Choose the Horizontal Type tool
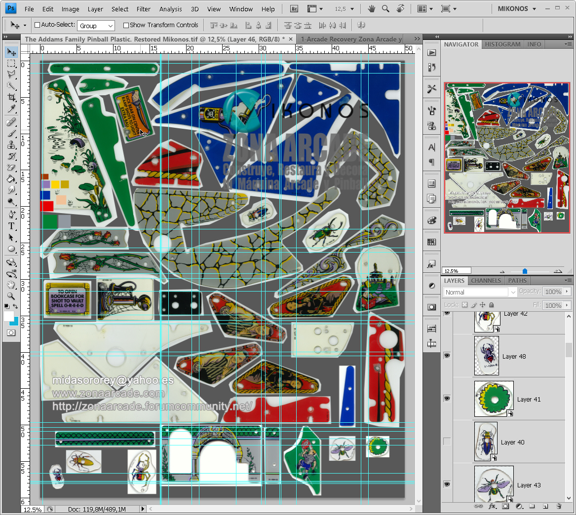The height and width of the screenshot is (515, 576). (11, 226)
